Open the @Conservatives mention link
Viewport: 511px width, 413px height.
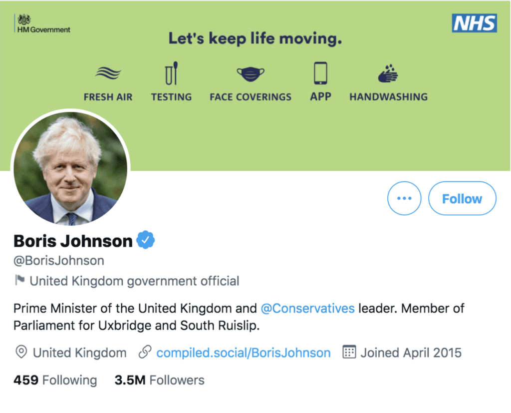[x=307, y=308]
